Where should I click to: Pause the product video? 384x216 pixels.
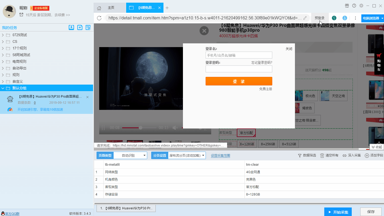[103, 128]
